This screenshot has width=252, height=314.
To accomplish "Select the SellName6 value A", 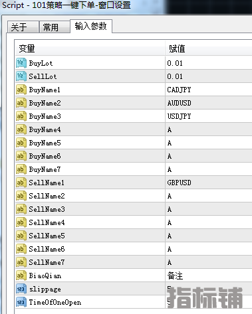I will pyautogui.click(x=170, y=249).
